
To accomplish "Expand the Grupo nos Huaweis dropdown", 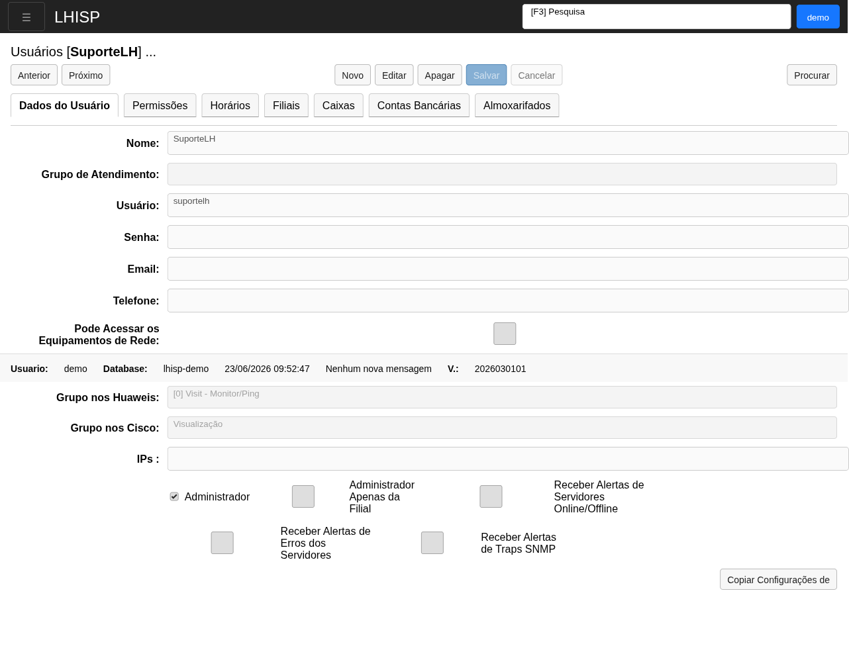I will [502, 397].
